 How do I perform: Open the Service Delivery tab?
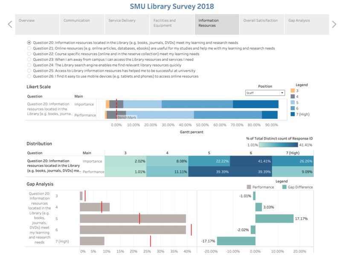coord(127,24)
